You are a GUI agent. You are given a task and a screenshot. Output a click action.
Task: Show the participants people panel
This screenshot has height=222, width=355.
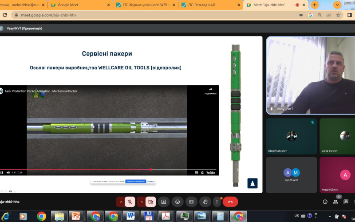coord(335,202)
